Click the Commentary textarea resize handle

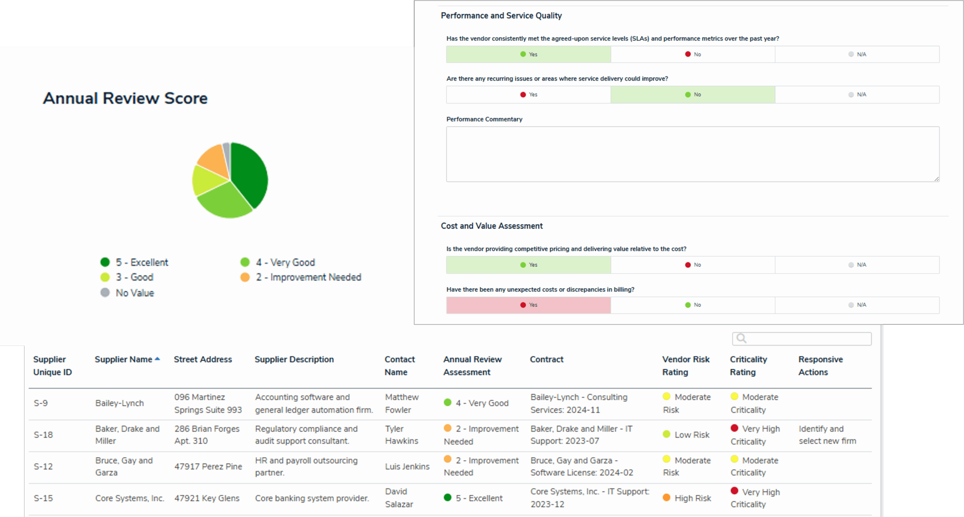(936, 179)
